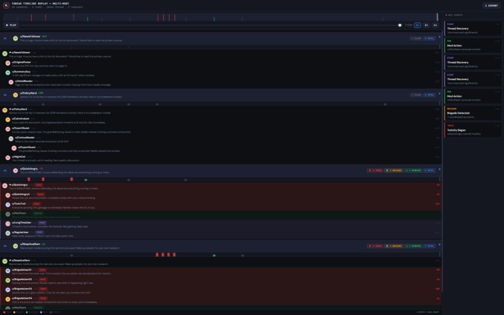The height and width of the screenshot is (315, 504).
Task: Set playback speed to 2x
Action: point(426,25)
